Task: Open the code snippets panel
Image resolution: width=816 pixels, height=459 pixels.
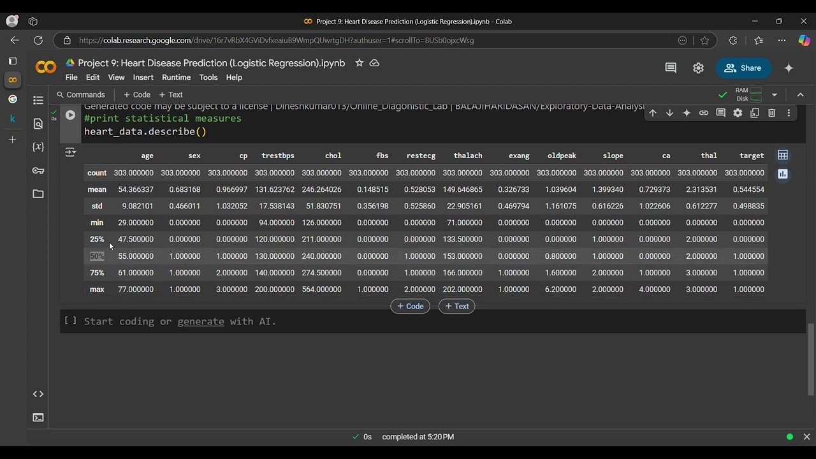Action: pos(38,394)
